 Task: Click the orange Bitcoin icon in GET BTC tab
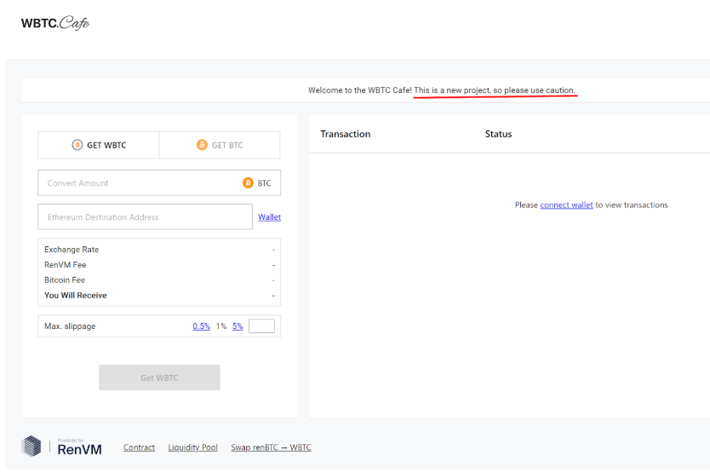[x=202, y=145]
